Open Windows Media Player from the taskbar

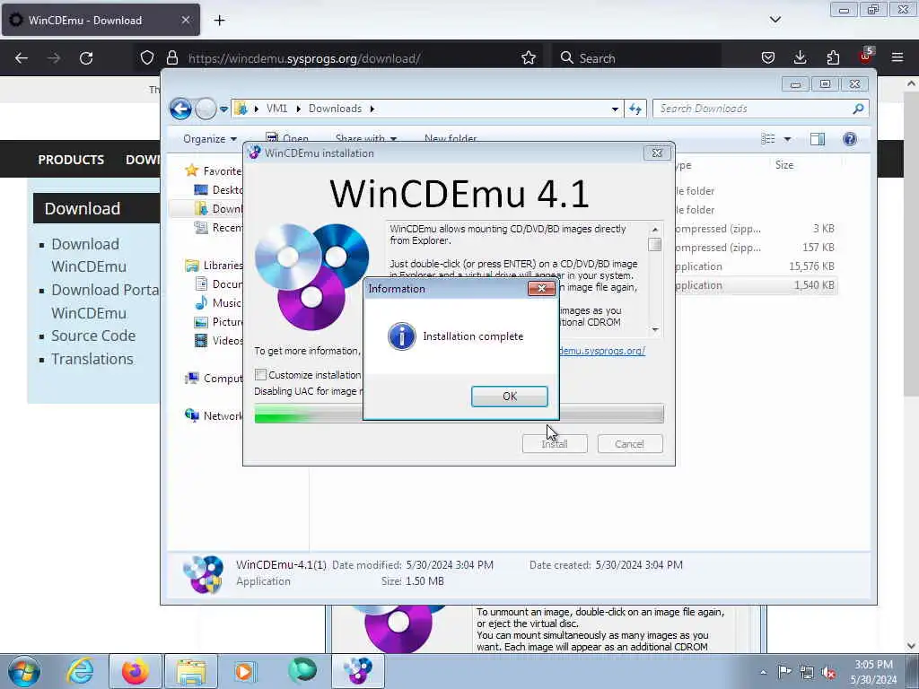tap(245, 671)
